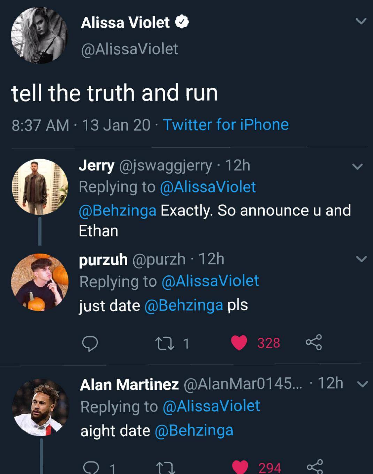Viewport: 373px width, 474px height.
Task: Open the Twitter for iPhone link
Action: (x=226, y=125)
